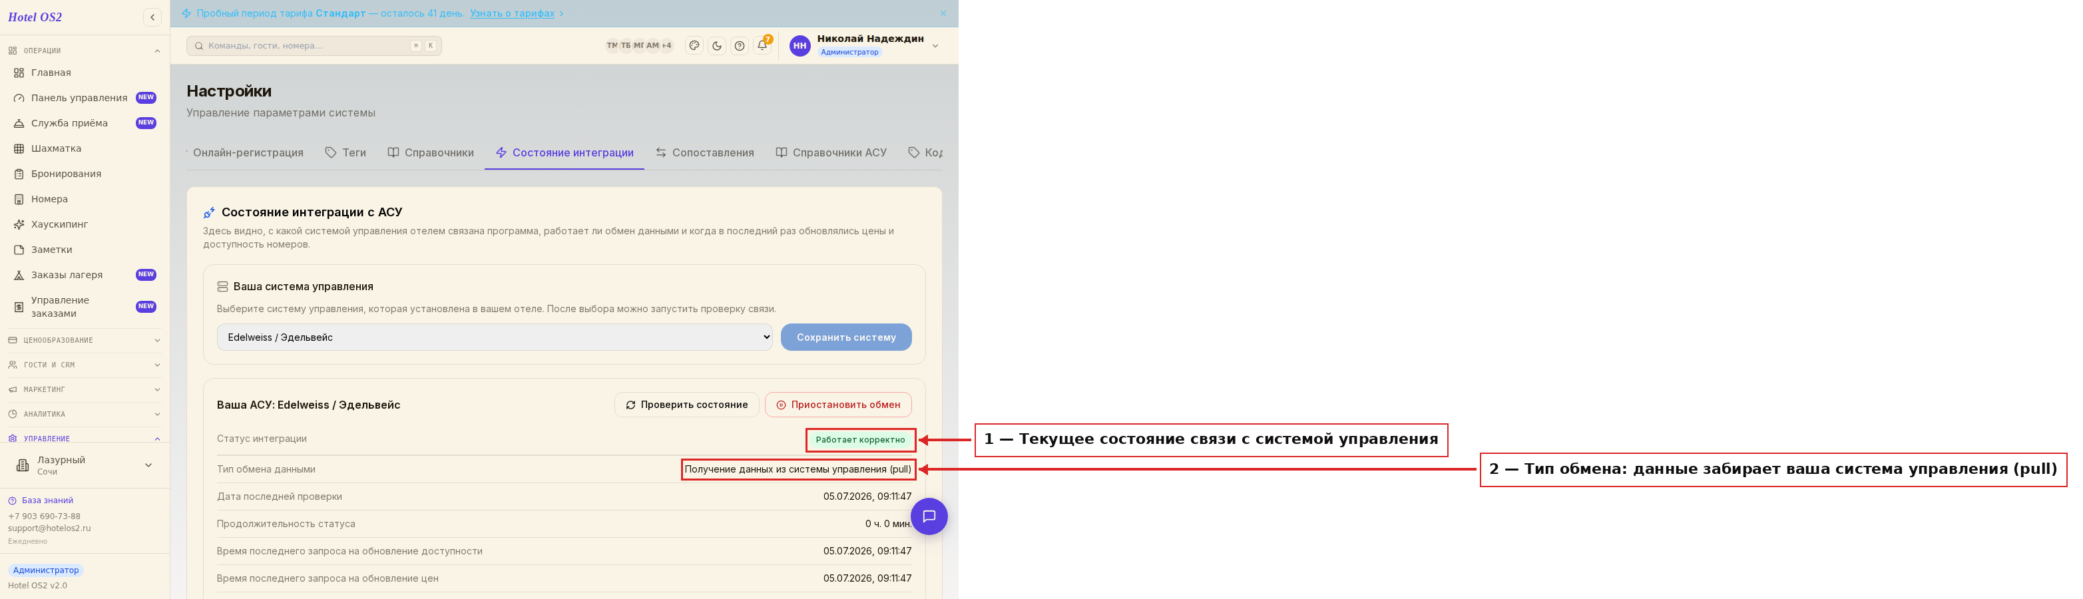The width and height of the screenshot is (2083, 599).
Task: Click the Hotel OS2 logo
Action: pos(35,17)
